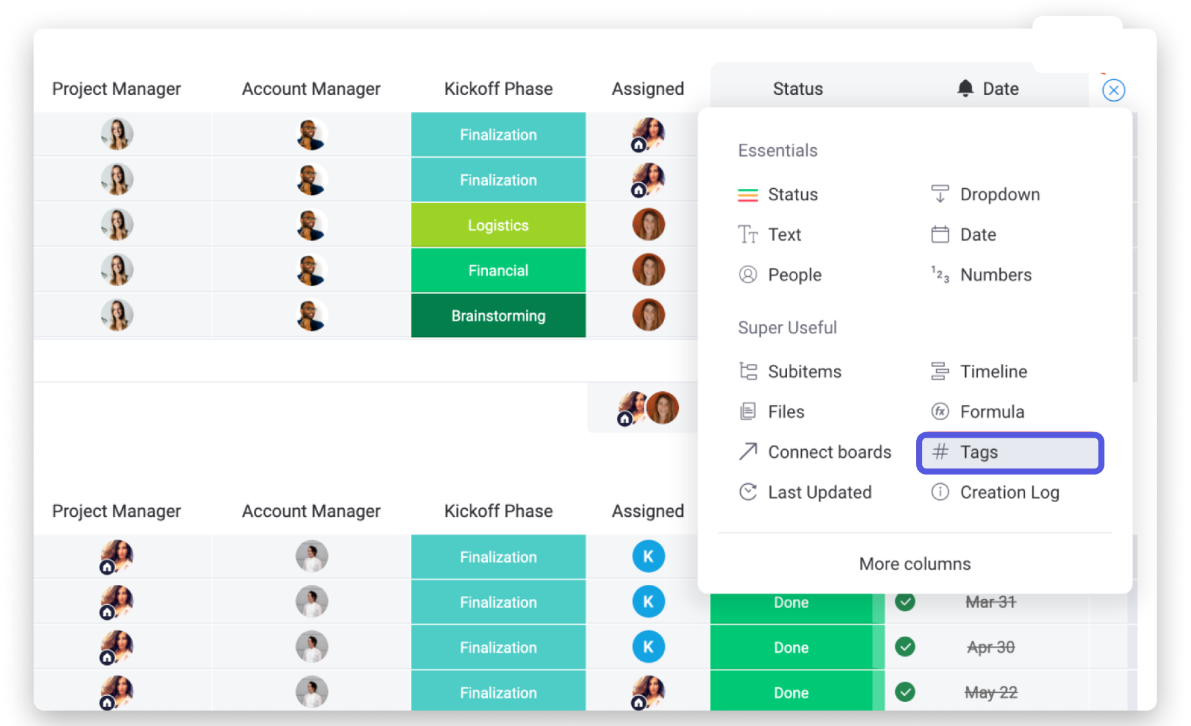Select the Text column type icon

pyautogui.click(x=747, y=235)
